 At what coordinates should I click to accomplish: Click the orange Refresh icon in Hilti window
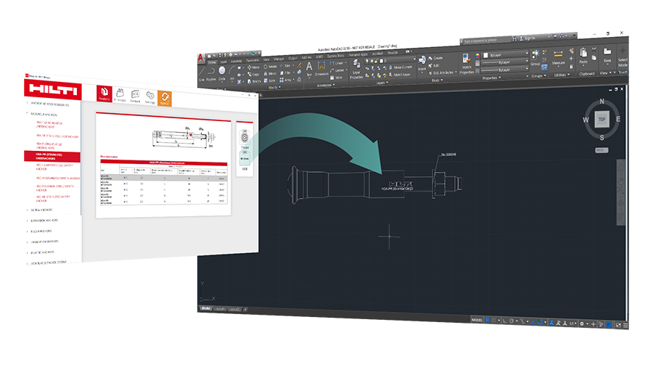tap(165, 99)
